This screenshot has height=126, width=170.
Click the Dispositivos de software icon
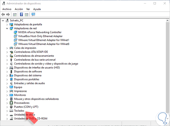(x=11, y=72)
